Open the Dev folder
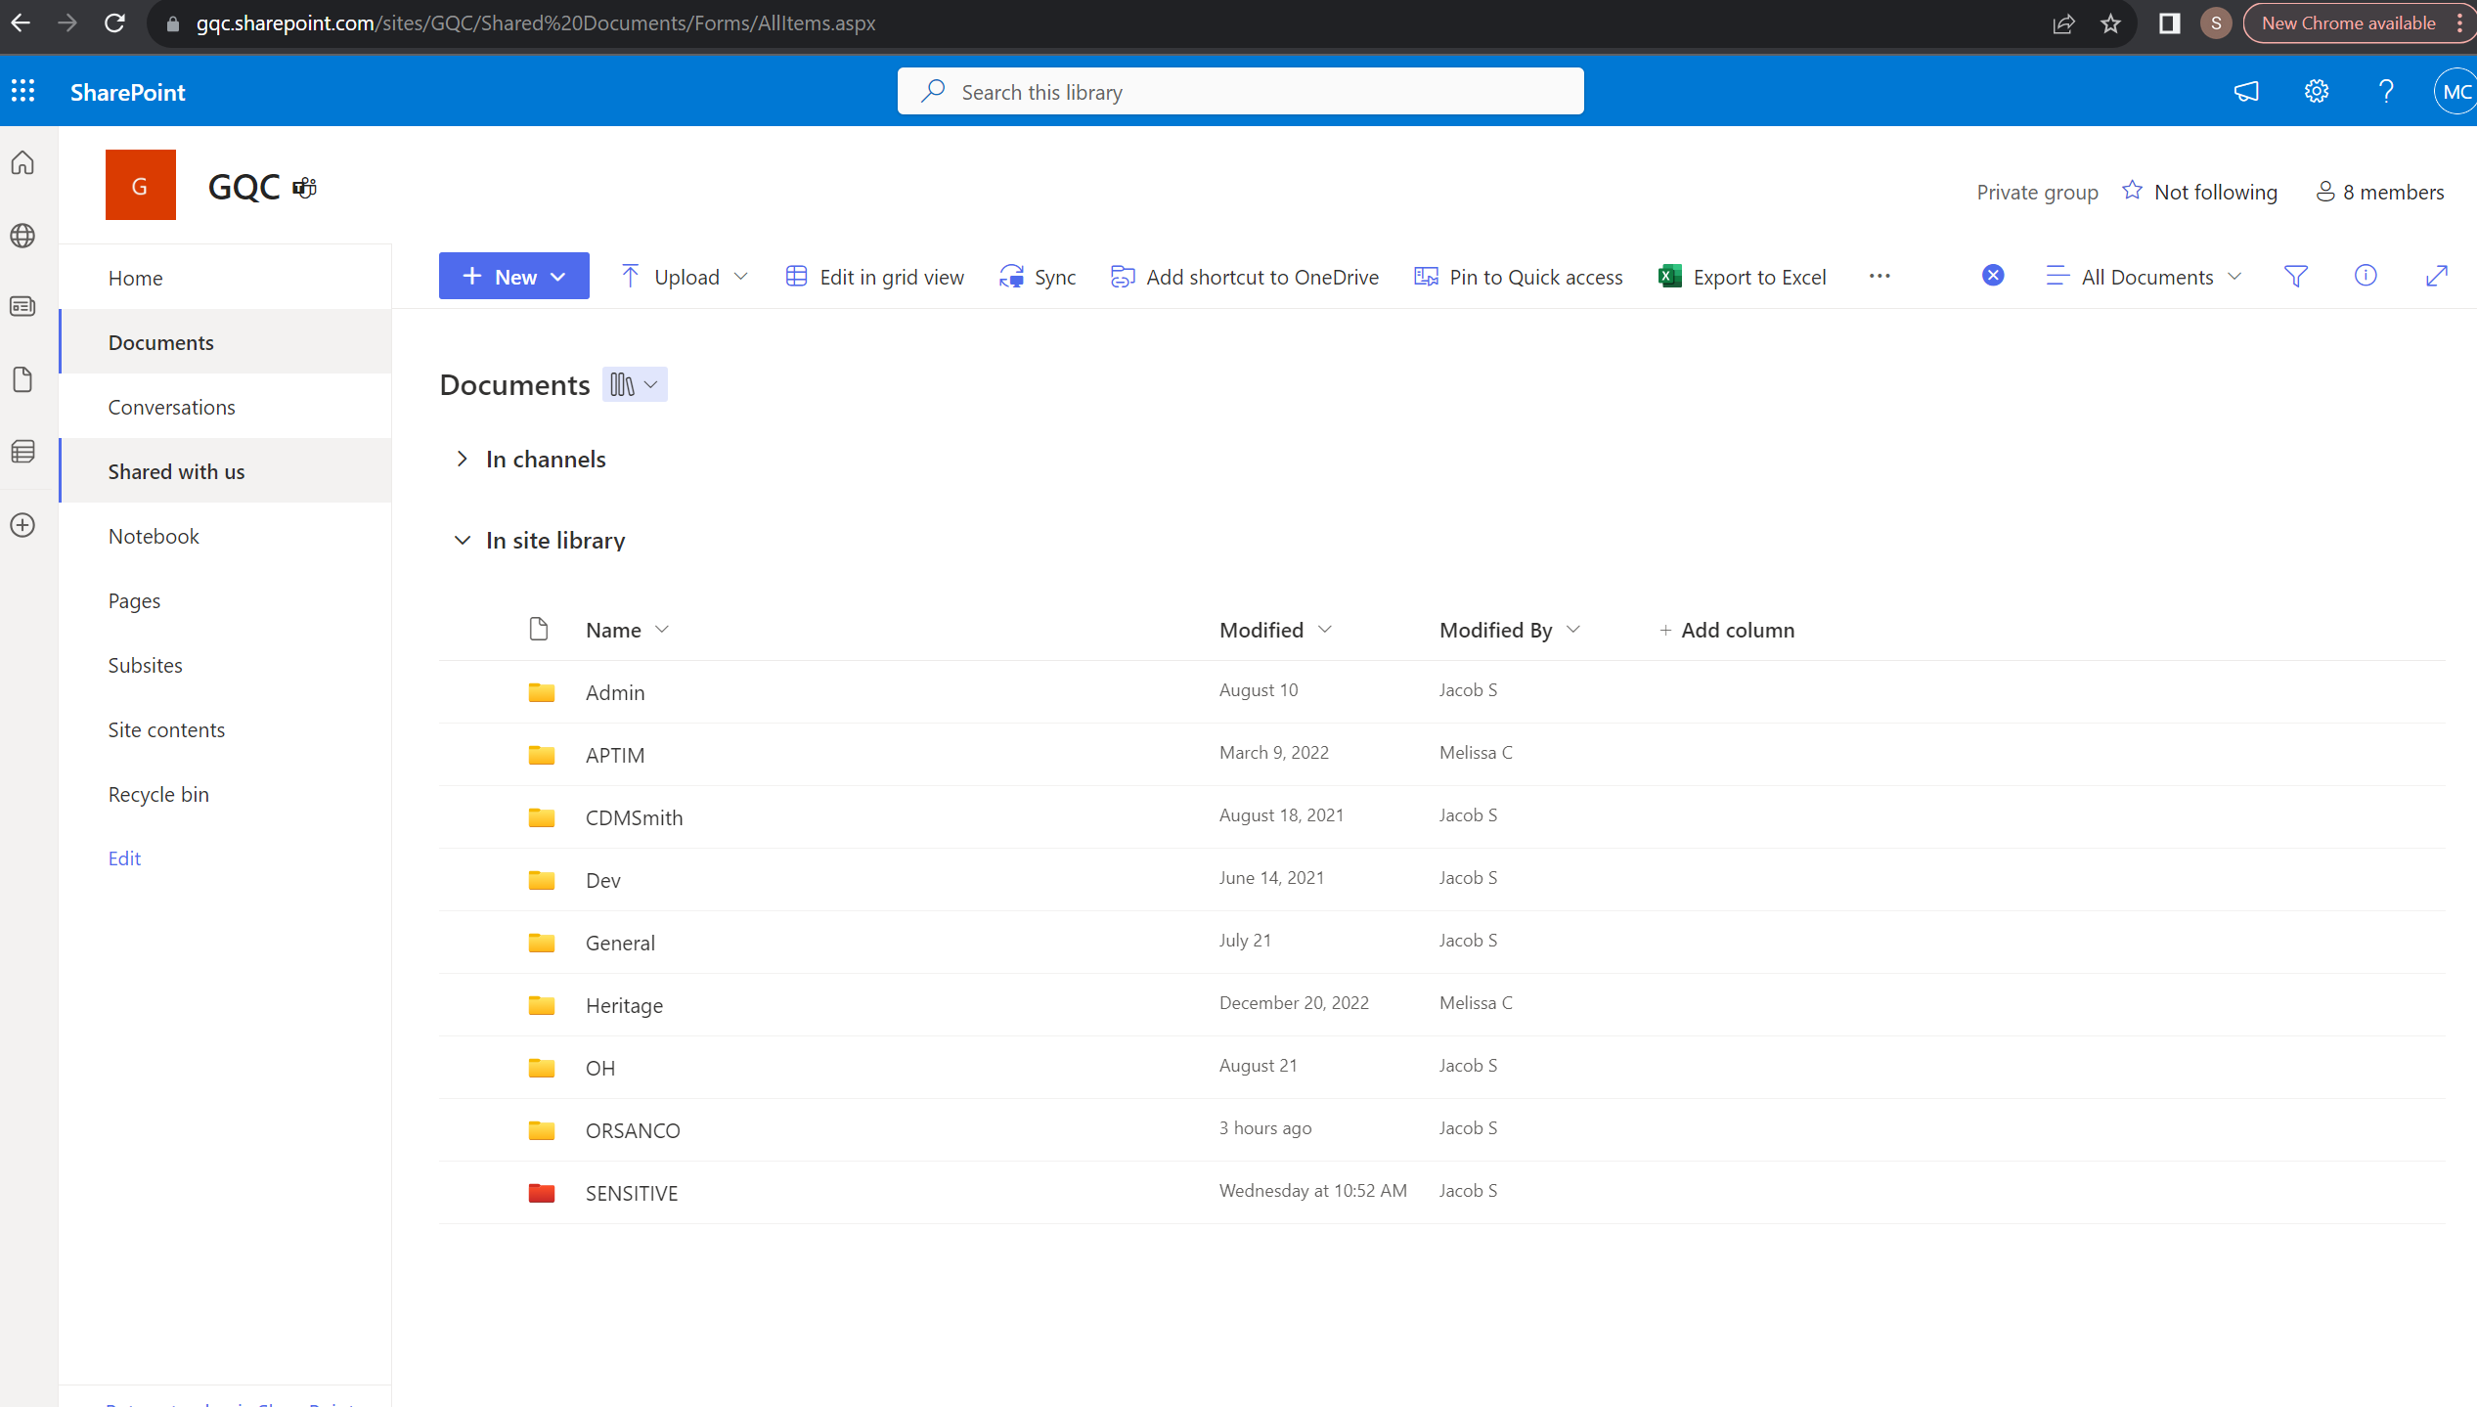This screenshot has height=1407, width=2477. [602, 880]
